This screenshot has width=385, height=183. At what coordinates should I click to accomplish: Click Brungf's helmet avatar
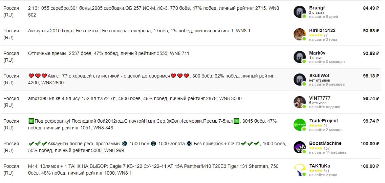tap(299, 12)
